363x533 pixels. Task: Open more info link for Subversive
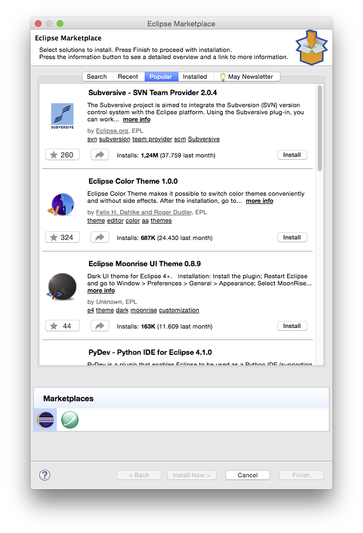[136, 119]
